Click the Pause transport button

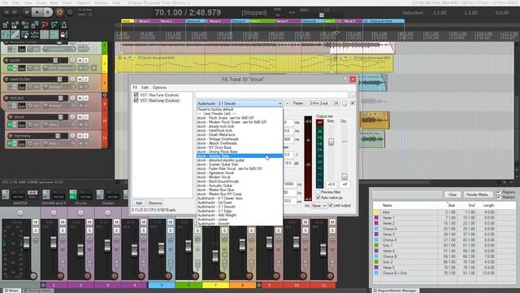[48, 12]
